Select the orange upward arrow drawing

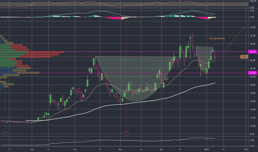point(233,41)
